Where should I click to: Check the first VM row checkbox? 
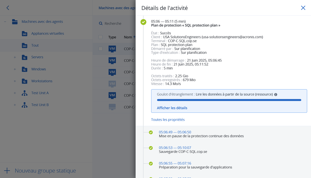[100, 49]
